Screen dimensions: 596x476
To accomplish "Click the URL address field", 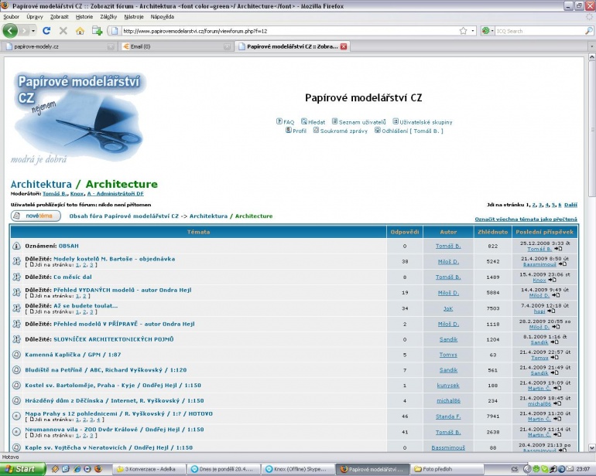I will coord(289,31).
